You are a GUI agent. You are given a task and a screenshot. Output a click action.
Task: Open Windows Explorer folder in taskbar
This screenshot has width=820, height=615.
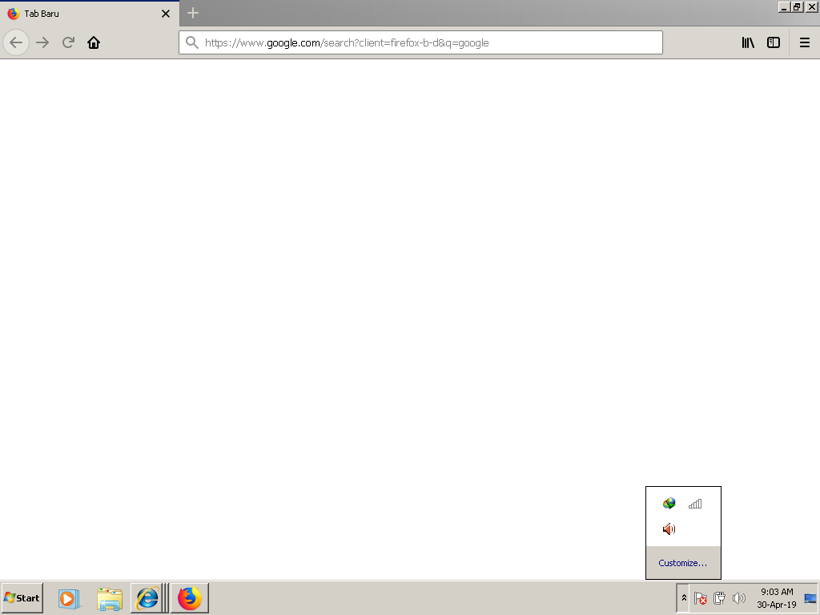coord(110,598)
